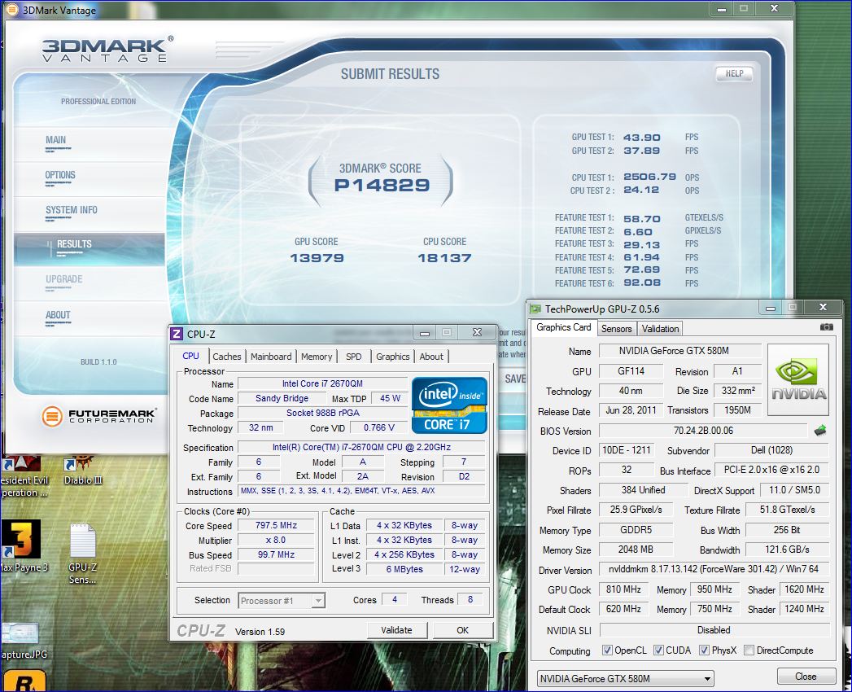Toggle the PhysX checkbox
The image size is (852, 692).
704,650
